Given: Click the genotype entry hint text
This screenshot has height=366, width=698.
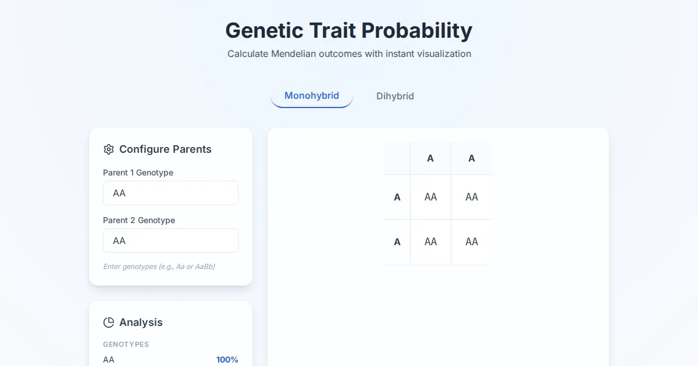Looking at the screenshot, I should [x=159, y=267].
